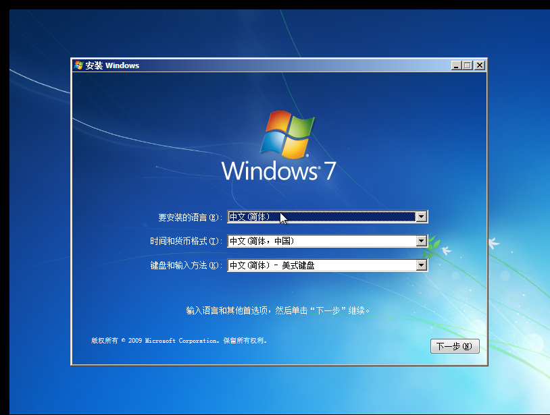Click the 输入语言和其他首选项 instruction text
The width and height of the screenshot is (550, 415).
click(278, 310)
